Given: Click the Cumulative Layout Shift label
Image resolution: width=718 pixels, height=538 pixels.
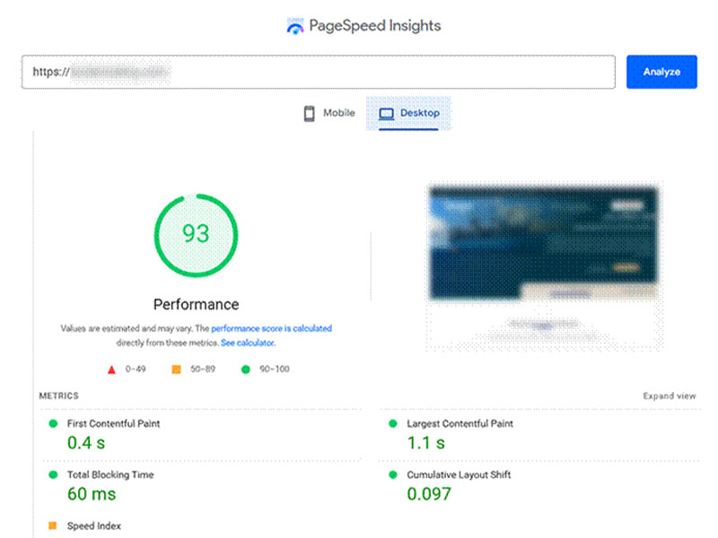Looking at the screenshot, I should (459, 475).
